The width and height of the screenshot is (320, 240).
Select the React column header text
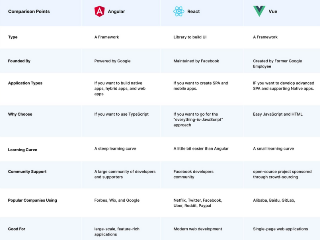[194, 12]
